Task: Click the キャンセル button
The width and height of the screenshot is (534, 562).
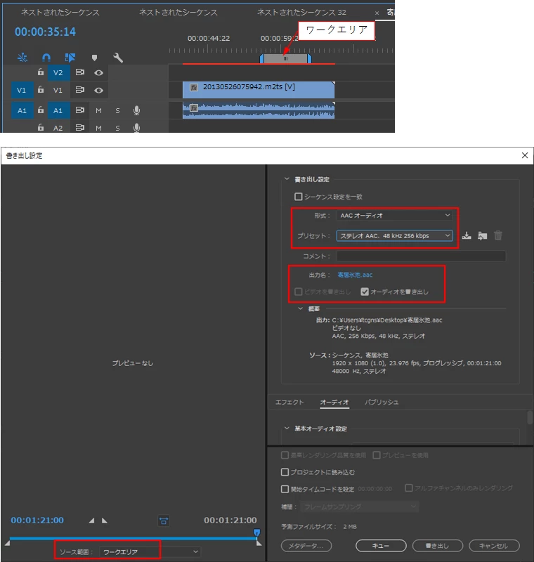Action: click(494, 546)
